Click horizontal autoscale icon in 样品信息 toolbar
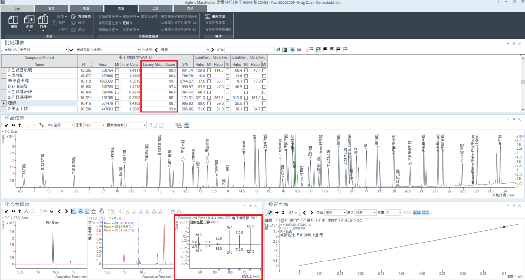Viewport: 525px width, 280px height. [x=13, y=125]
